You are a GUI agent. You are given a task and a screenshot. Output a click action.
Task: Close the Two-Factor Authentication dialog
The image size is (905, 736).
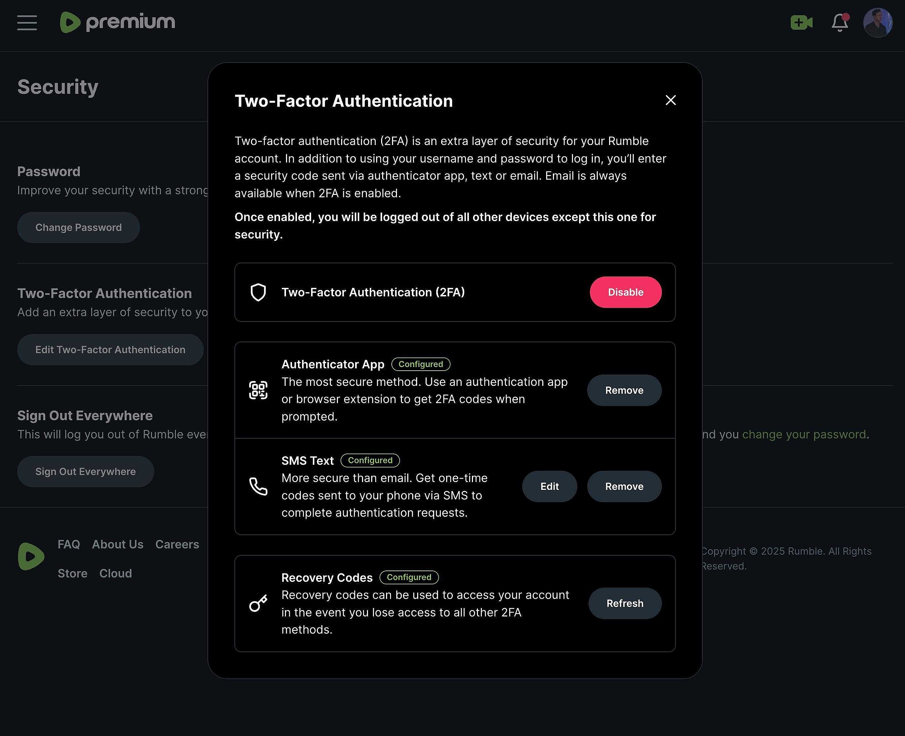point(670,100)
